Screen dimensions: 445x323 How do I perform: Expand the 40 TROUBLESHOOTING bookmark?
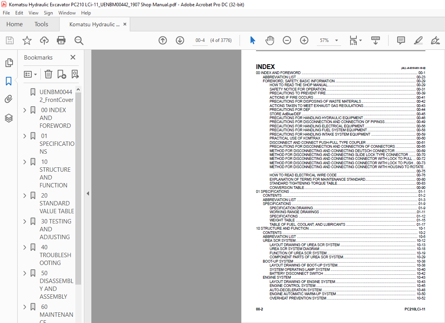25,247
